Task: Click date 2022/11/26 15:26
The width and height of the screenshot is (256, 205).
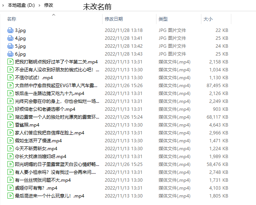Action: pos(124,85)
